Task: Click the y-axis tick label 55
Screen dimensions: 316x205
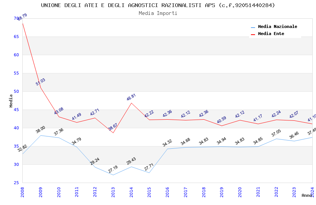Action: tap(16, 73)
